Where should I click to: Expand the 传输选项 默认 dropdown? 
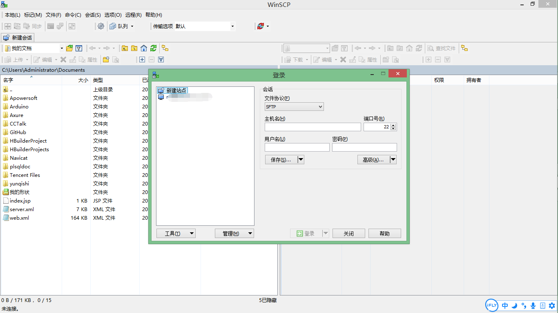pos(232,26)
